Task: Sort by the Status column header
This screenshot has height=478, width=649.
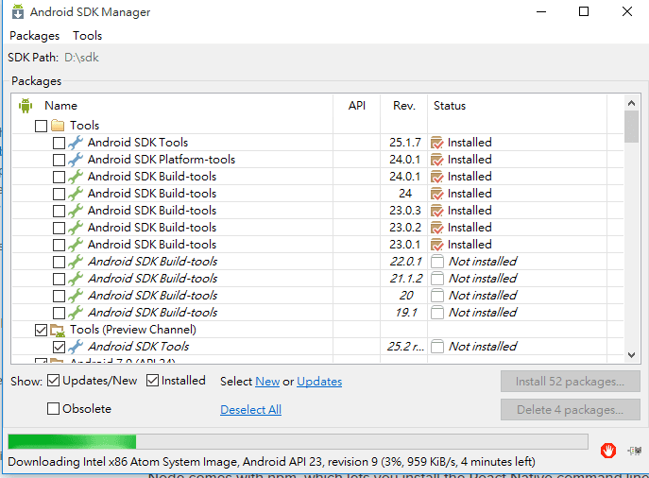Action: (450, 106)
